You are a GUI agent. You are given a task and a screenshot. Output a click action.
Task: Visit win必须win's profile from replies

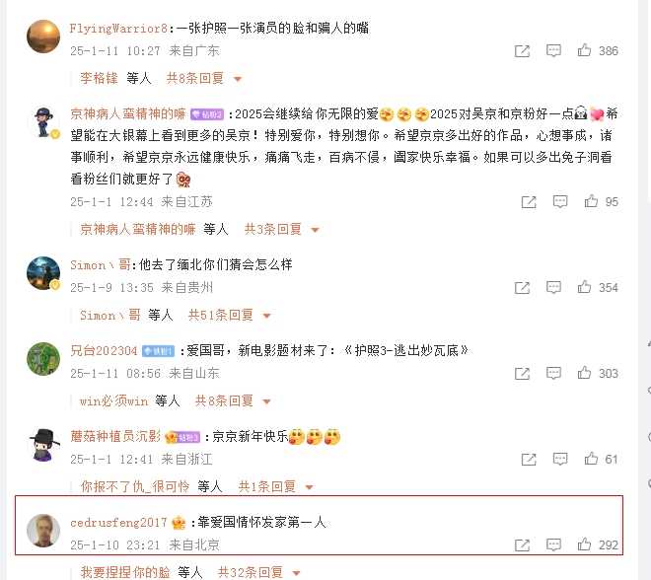[113, 401]
